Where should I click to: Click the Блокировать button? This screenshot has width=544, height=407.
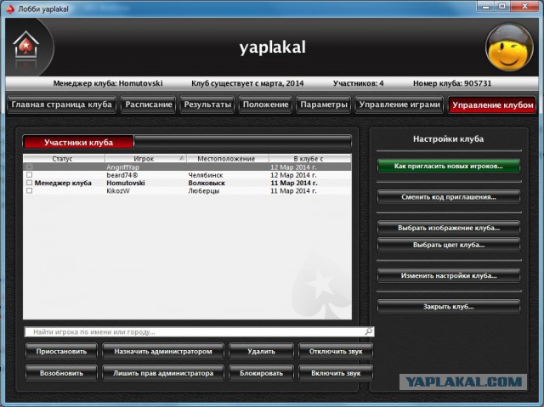tap(261, 373)
